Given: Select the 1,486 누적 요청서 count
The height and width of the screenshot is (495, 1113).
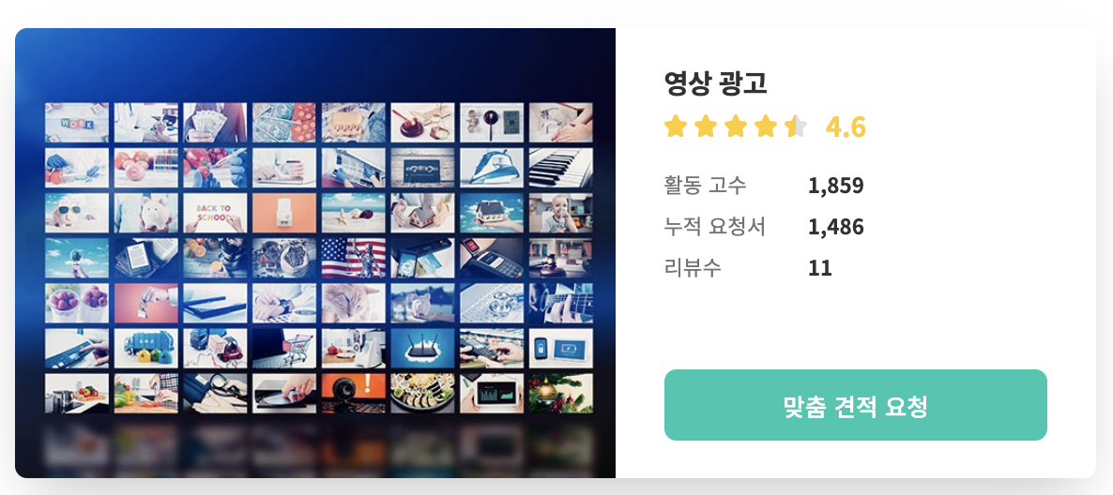Looking at the screenshot, I should (x=835, y=227).
